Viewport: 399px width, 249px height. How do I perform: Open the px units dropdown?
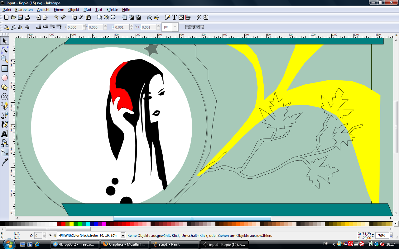click(175, 27)
